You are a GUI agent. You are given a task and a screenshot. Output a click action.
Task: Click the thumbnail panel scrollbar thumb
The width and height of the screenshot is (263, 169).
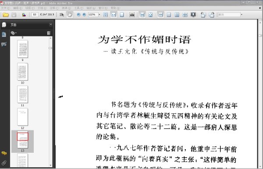pyautogui.click(x=50, y=48)
